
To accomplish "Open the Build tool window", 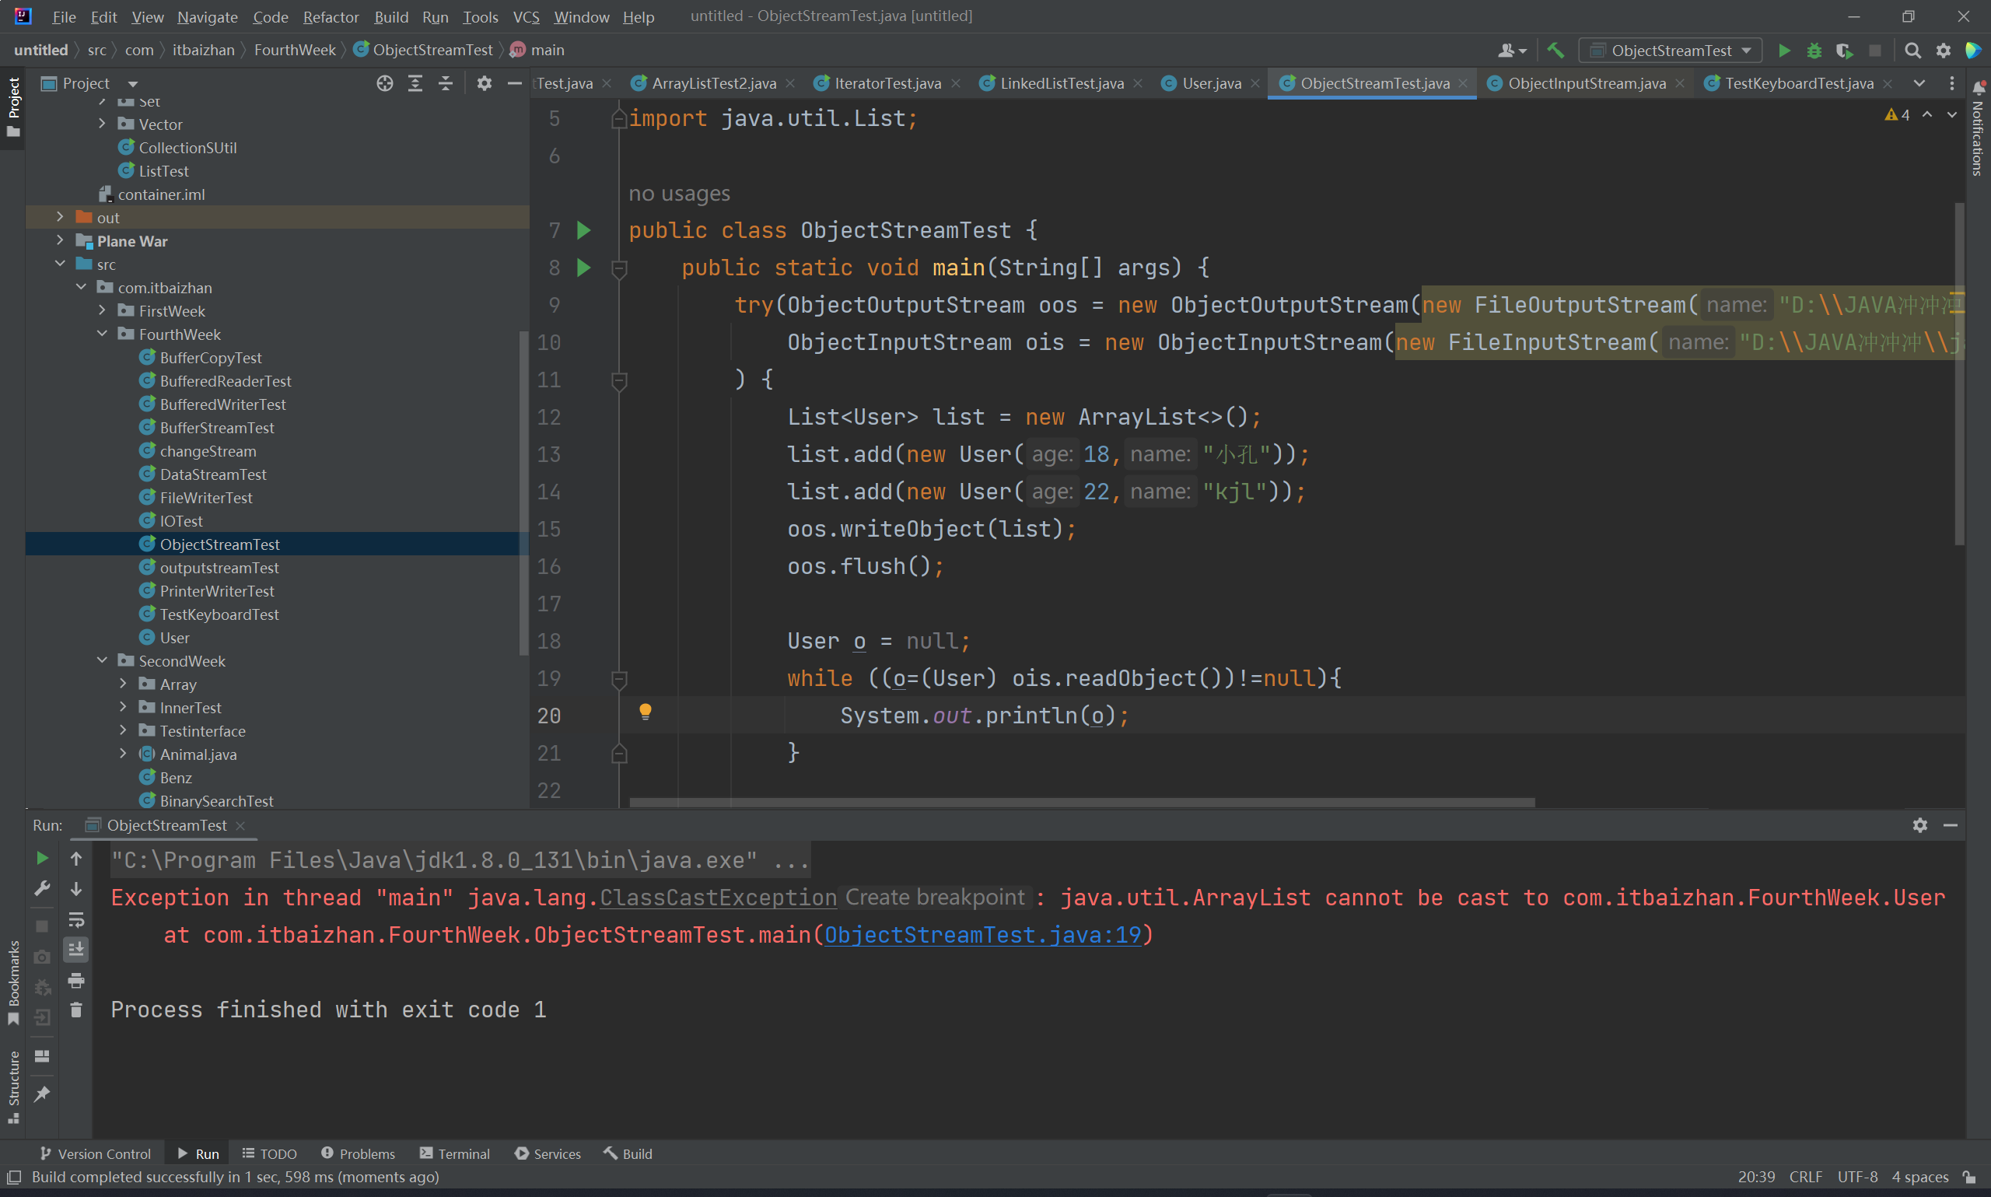I will click(x=628, y=1153).
